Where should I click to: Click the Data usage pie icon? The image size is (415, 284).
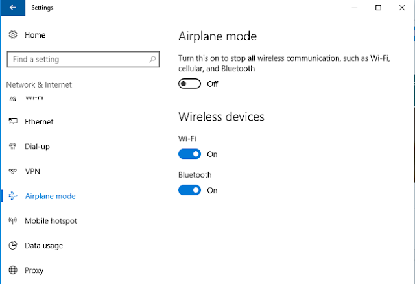13,245
